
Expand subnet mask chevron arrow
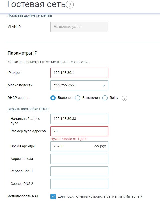[104, 86]
